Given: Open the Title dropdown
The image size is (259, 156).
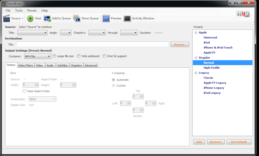Looking at the screenshot, I should (x=32, y=33).
